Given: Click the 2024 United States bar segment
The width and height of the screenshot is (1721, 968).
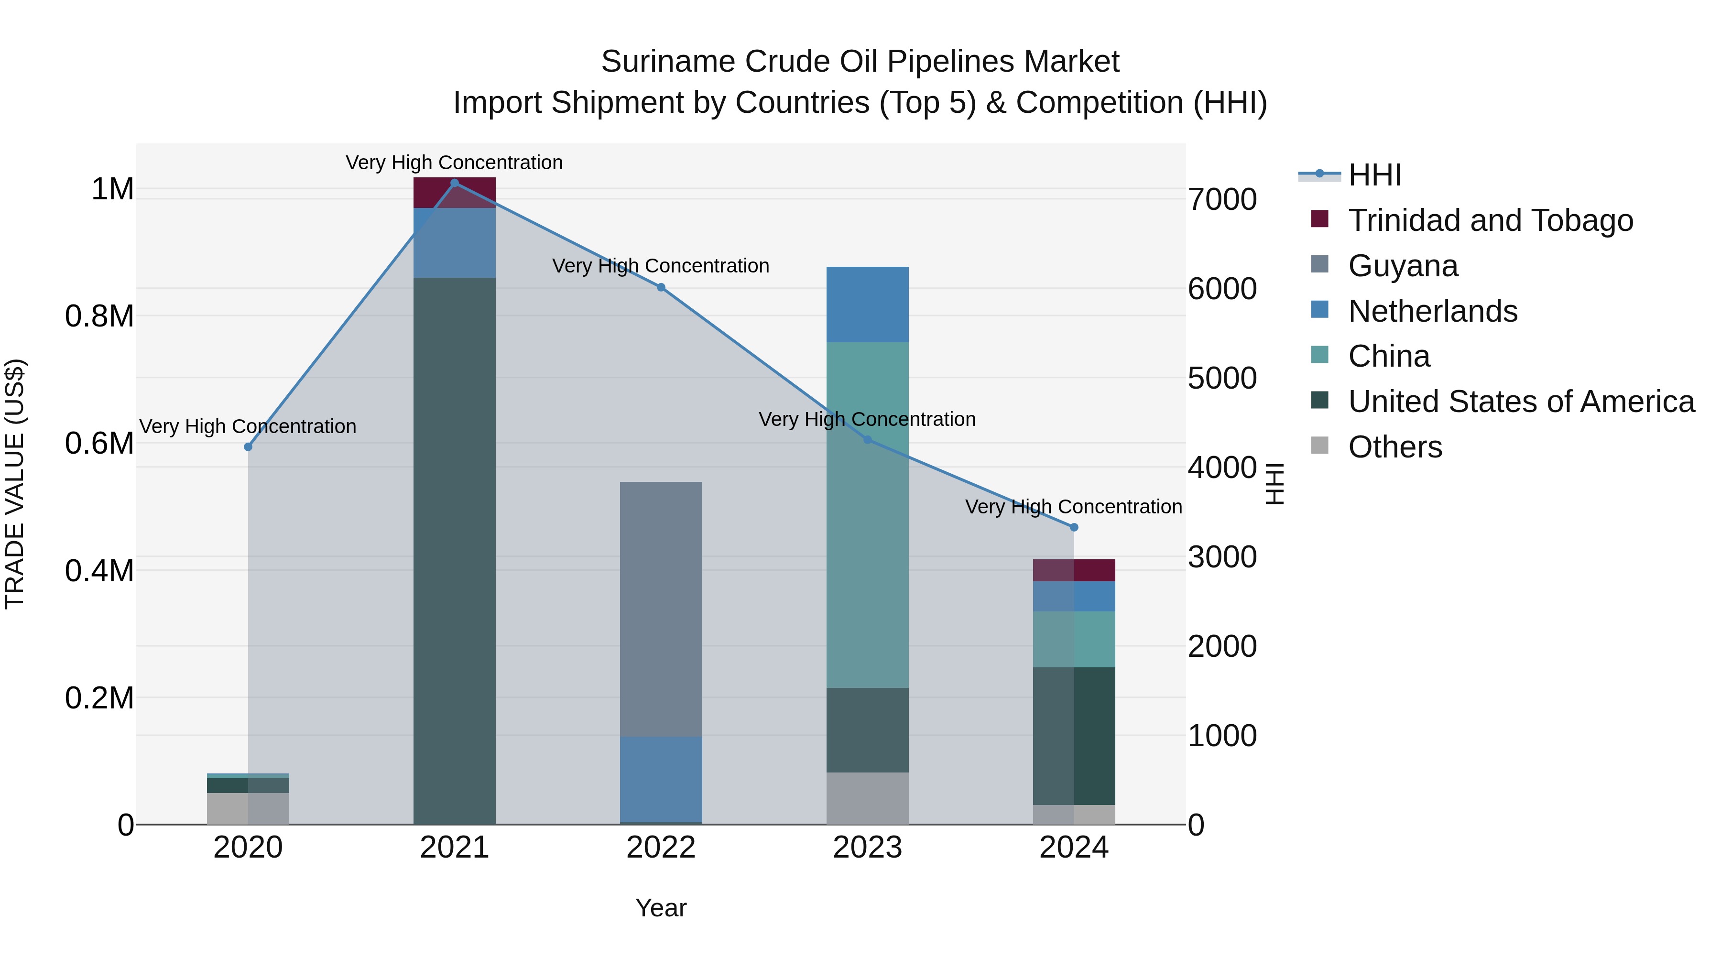Looking at the screenshot, I should (1074, 736).
